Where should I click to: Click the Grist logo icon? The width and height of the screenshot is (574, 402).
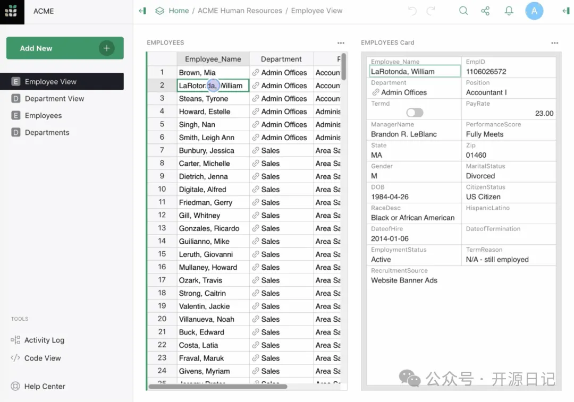[x=12, y=11]
